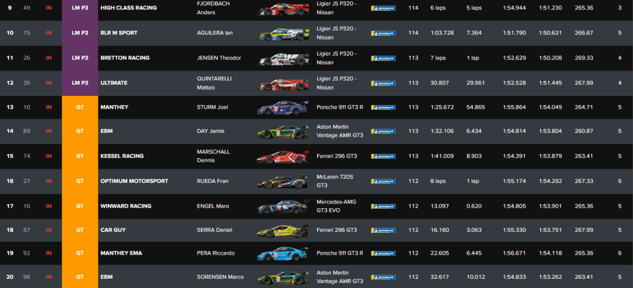633x288 pixels.
Task: Click Michelin logo in Winward Racing row
Action: coord(383,206)
